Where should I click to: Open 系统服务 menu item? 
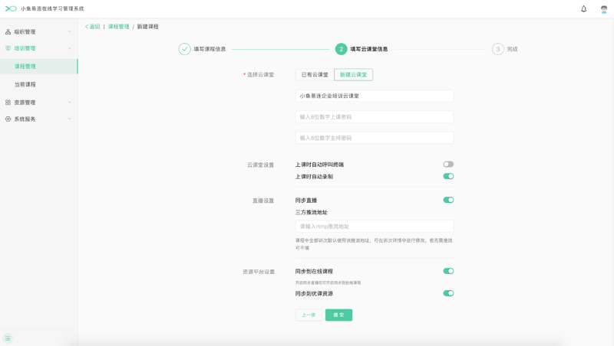coord(39,119)
